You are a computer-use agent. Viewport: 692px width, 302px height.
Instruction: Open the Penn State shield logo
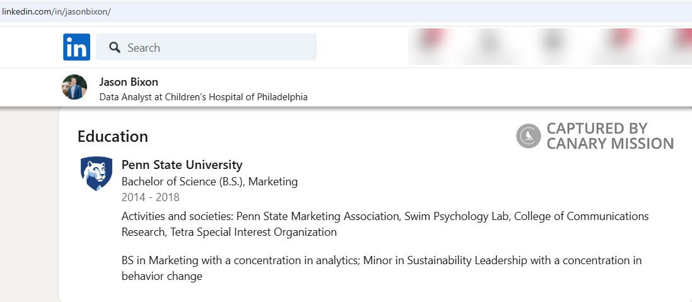point(97,173)
